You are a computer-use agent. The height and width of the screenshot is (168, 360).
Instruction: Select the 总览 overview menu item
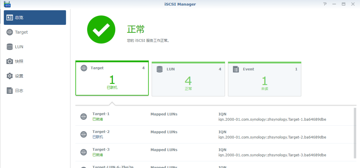click(x=35, y=17)
